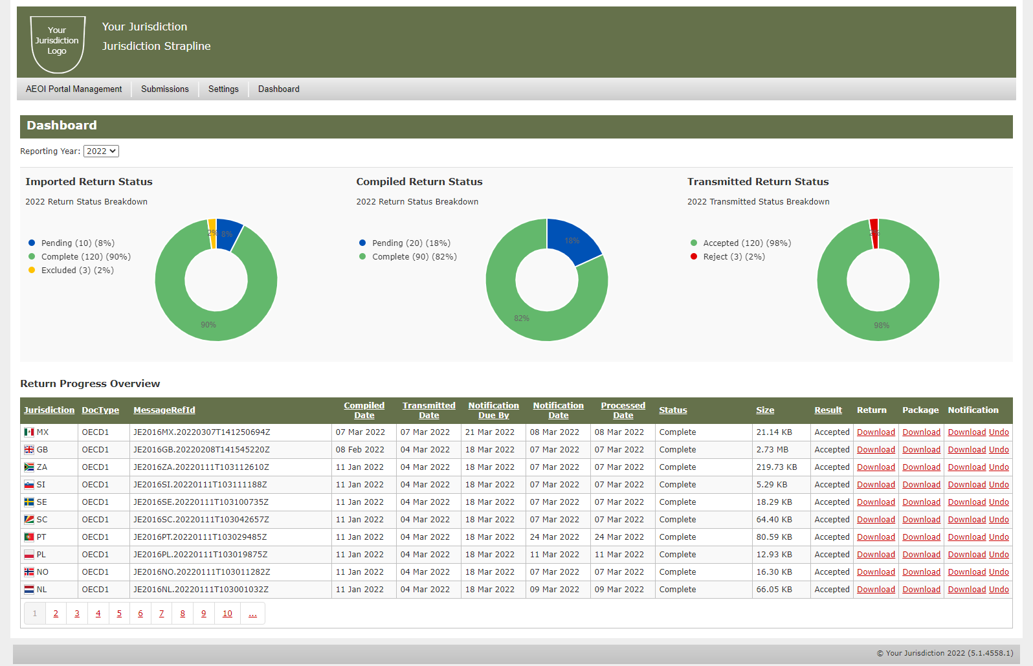Download the Return for SC row
Image resolution: width=1033 pixels, height=666 pixels.
876,520
